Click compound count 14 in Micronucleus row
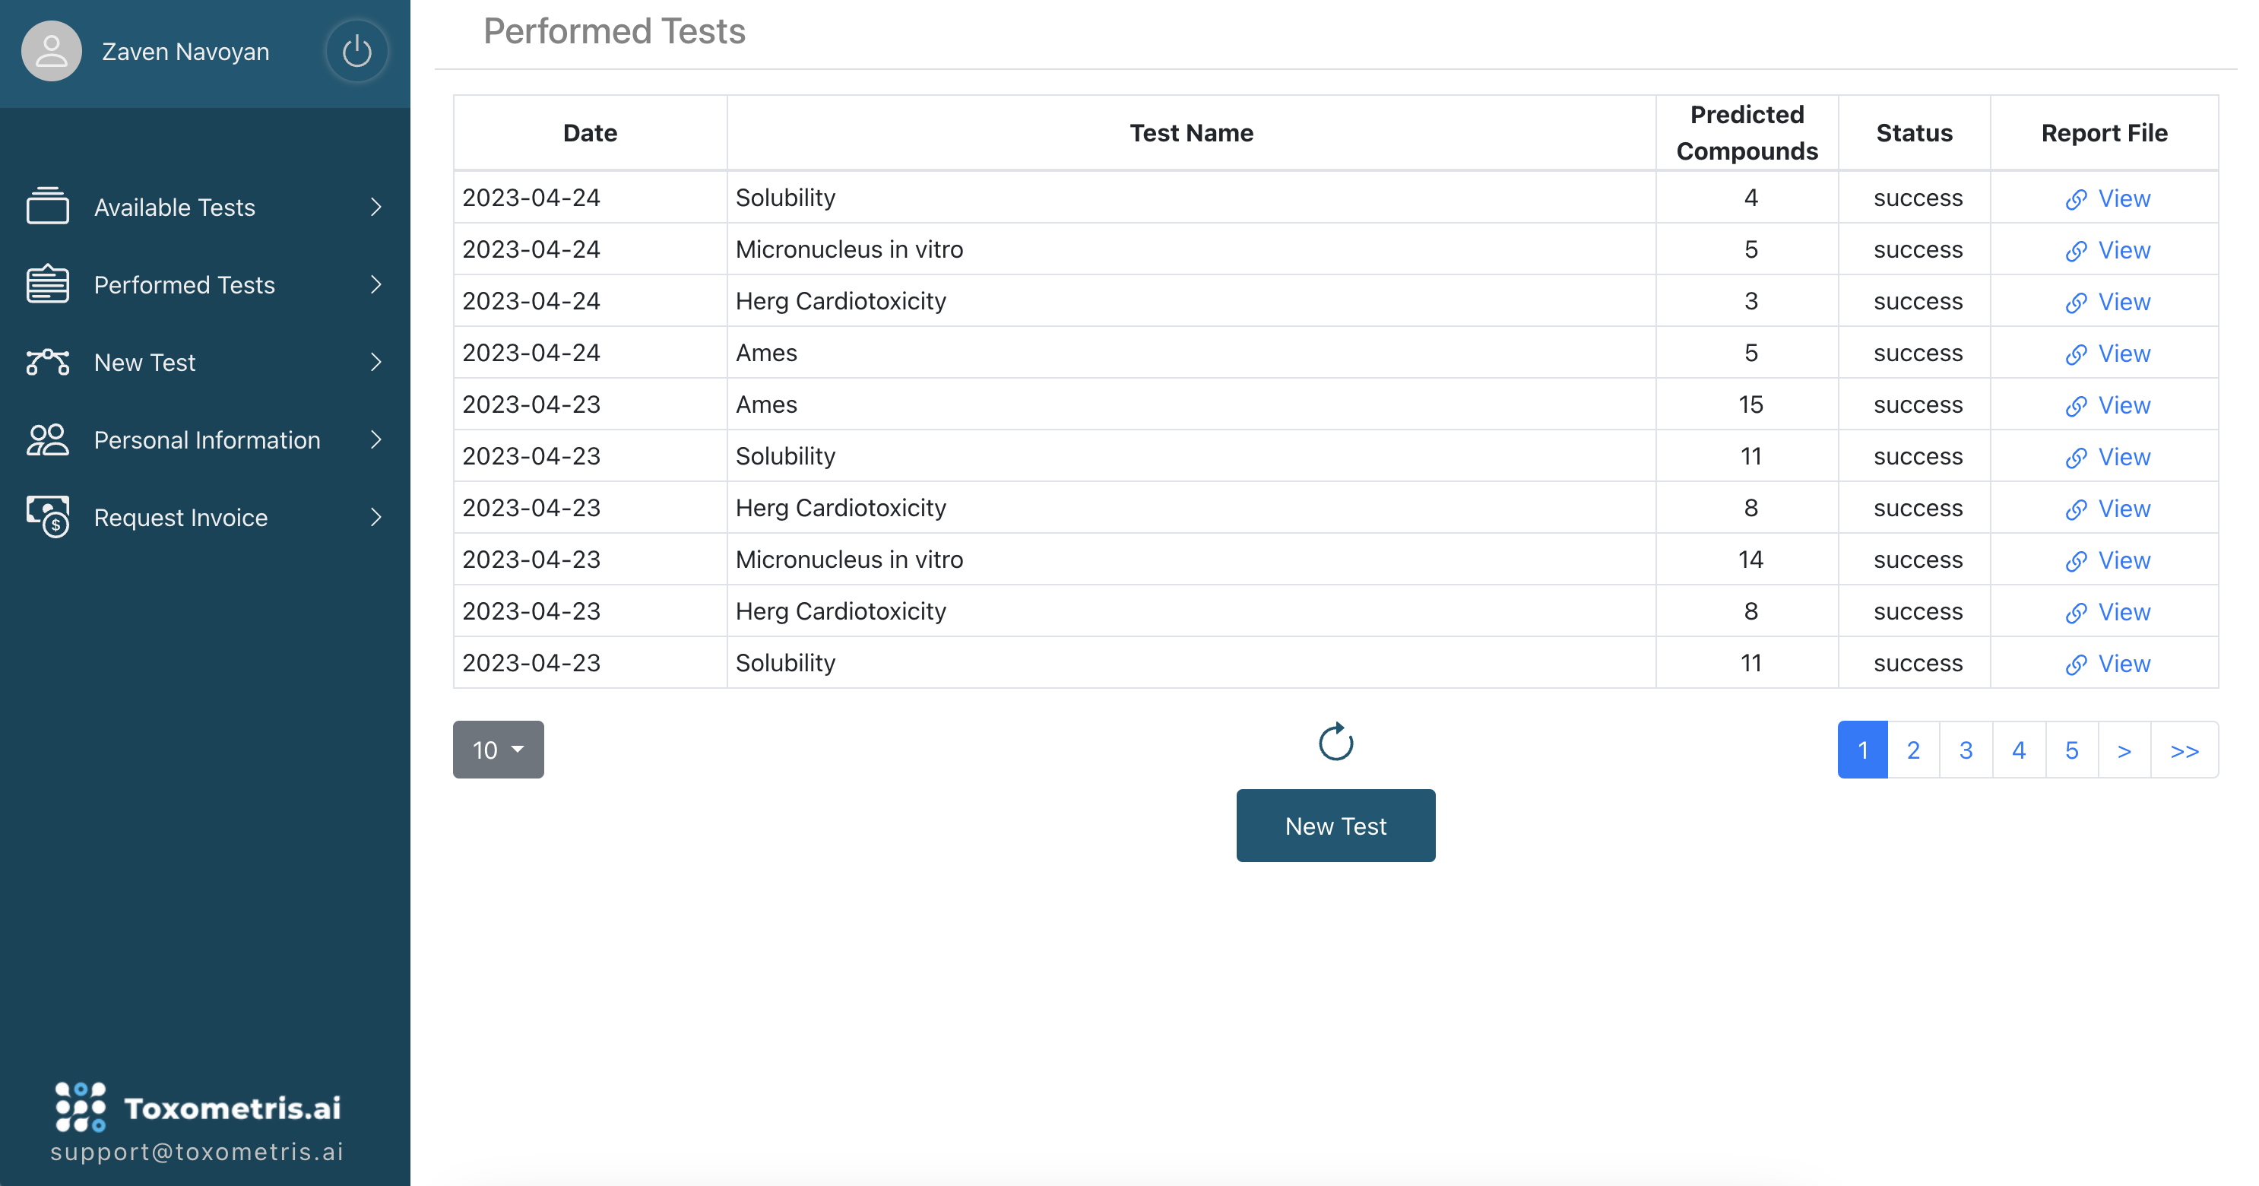This screenshot has width=2259, height=1186. pos(1750,560)
